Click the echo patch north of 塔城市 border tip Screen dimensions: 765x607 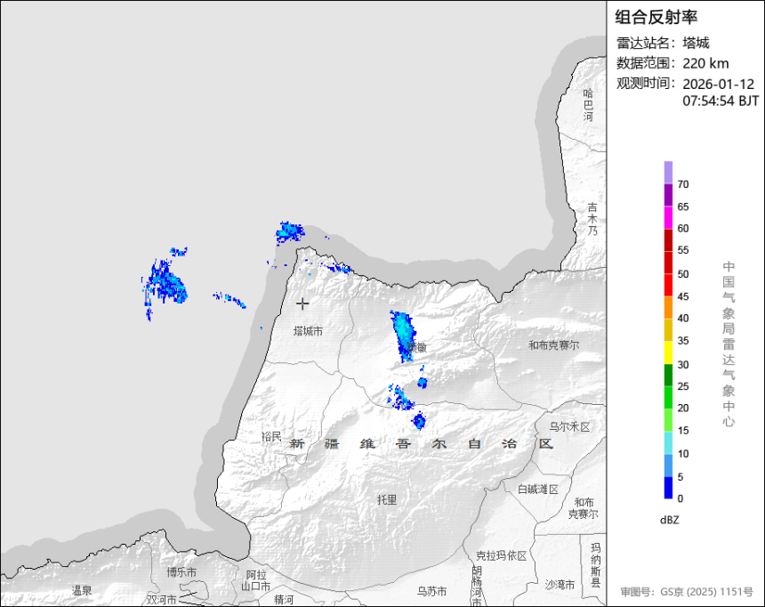pyautogui.click(x=290, y=232)
